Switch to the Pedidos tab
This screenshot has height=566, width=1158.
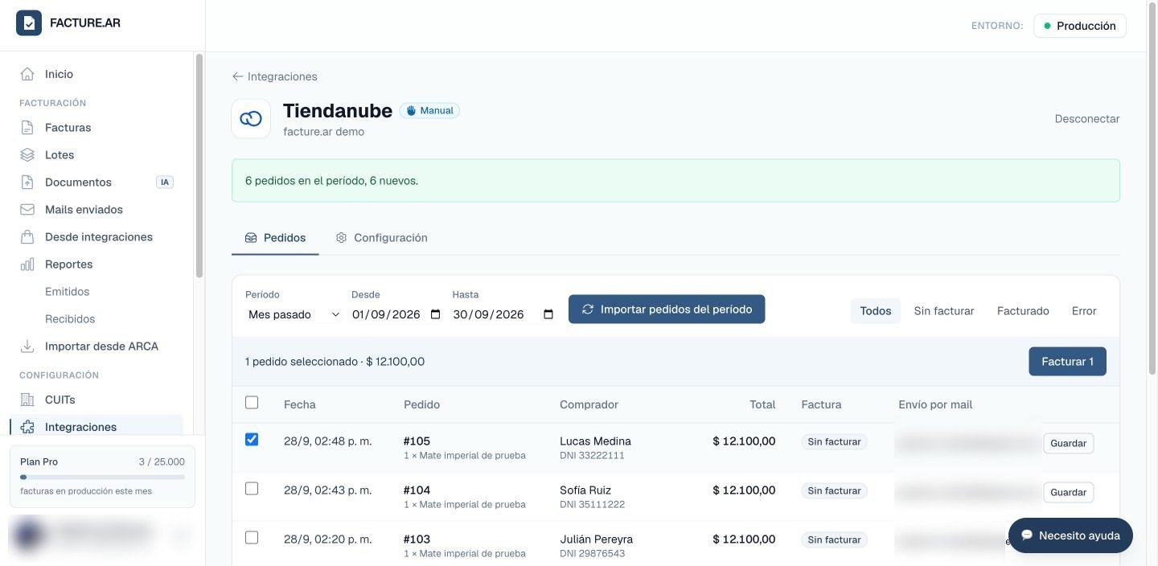pyautogui.click(x=275, y=238)
